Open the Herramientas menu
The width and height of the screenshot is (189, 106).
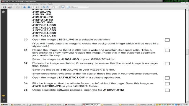34,4
